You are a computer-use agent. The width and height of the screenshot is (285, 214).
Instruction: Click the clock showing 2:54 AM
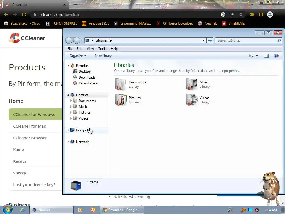click(271, 210)
